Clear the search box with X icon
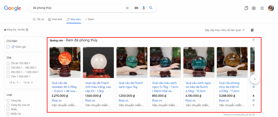This screenshot has height=117, width=278. pos(127,8)
